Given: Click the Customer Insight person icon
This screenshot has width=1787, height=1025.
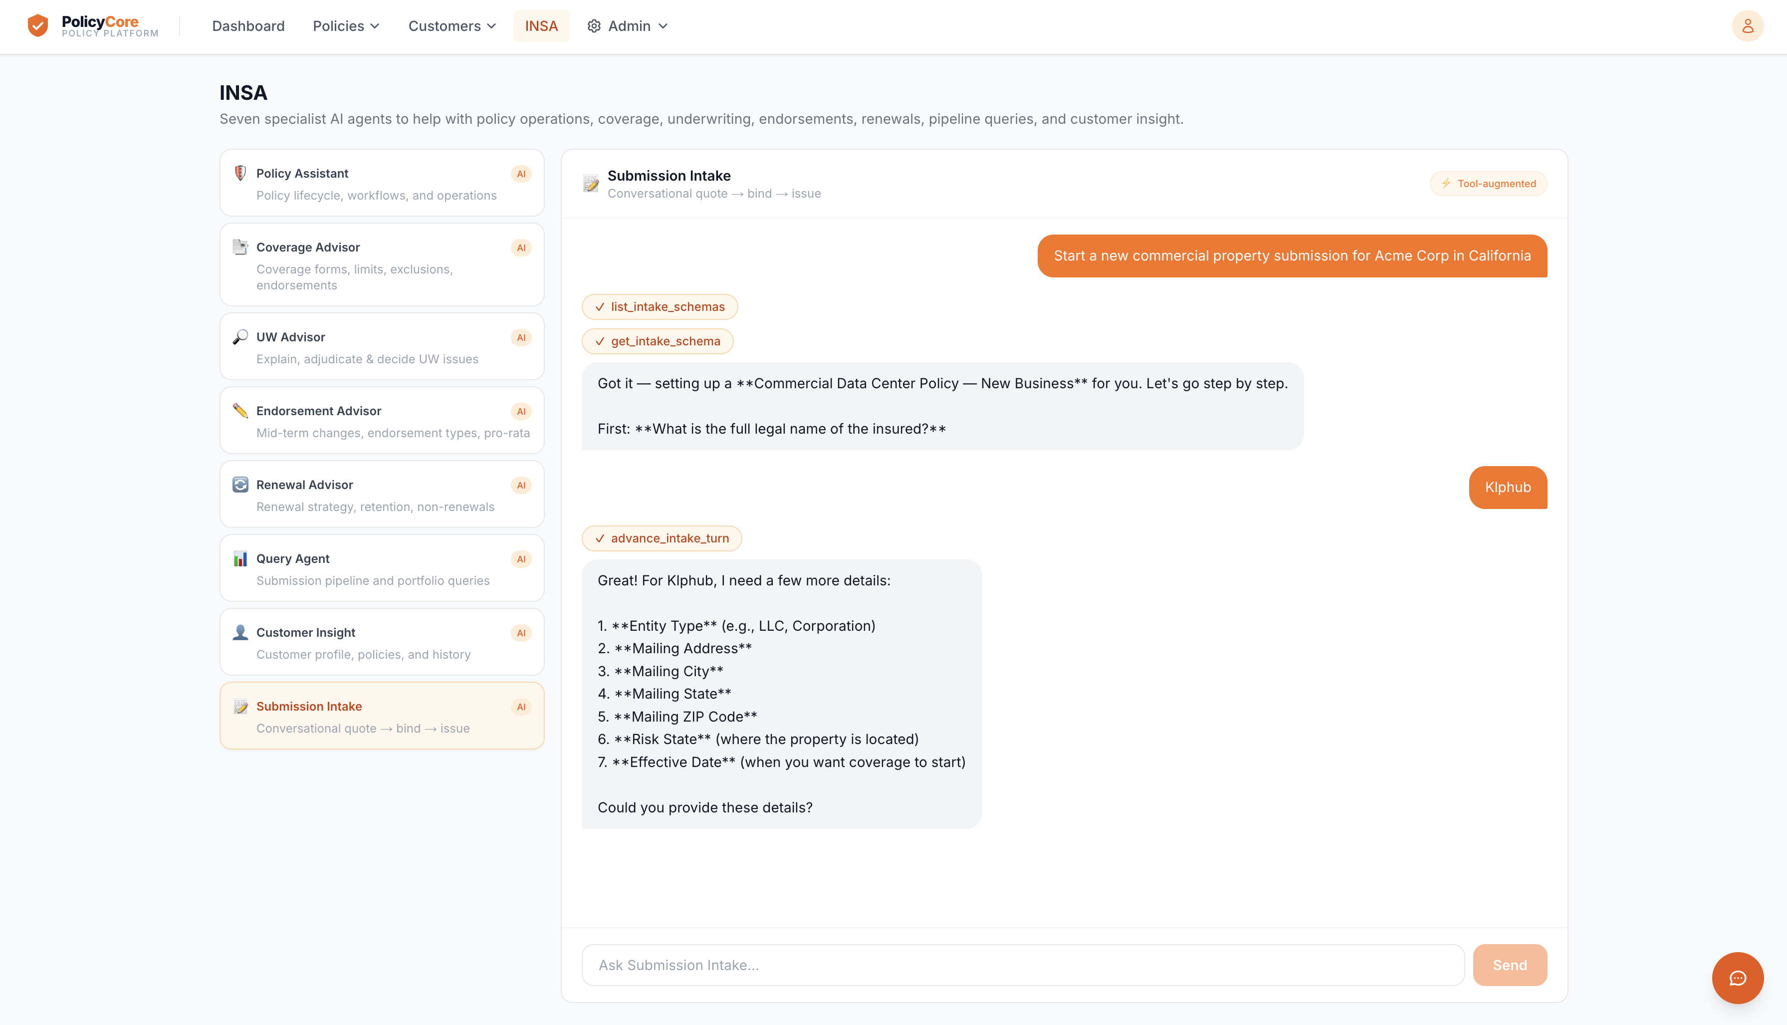Looking at the screenshot, I should (x=240, y=633).
